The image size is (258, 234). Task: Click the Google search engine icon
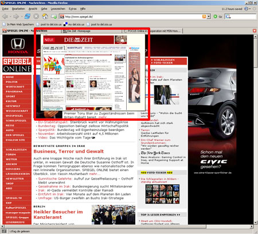pyautogui.click(x=228, y=17)
